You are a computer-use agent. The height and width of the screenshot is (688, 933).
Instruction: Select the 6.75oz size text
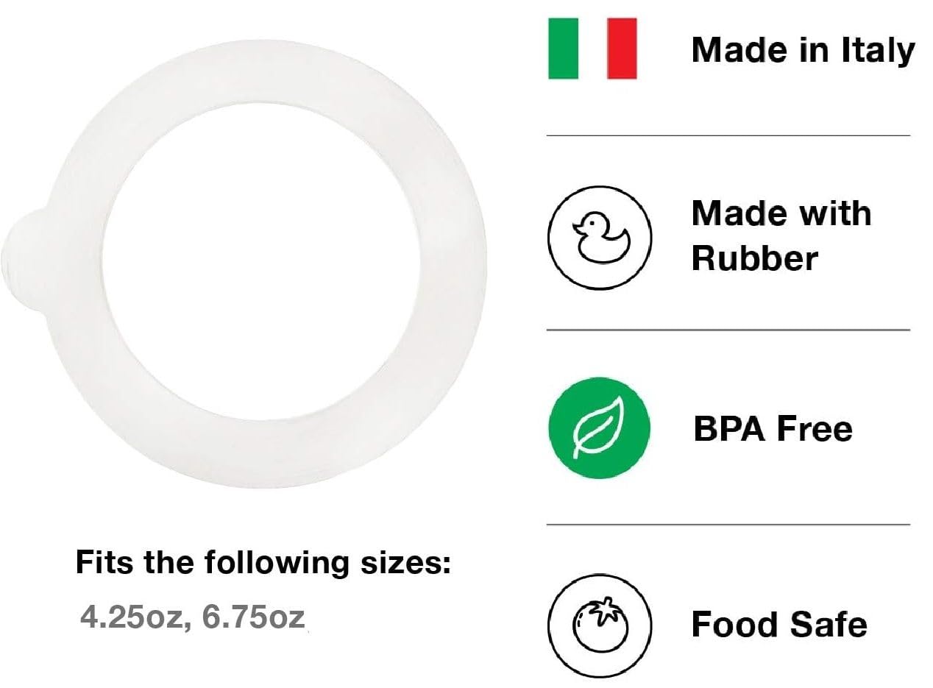coord(254,617)
